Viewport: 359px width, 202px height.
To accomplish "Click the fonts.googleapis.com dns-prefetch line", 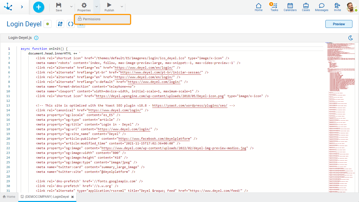I will (89, 181).
